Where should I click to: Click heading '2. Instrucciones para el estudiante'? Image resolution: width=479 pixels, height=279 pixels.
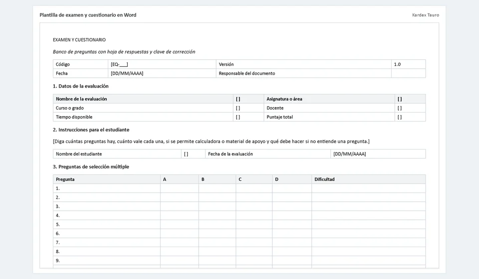tap(91, 130)
